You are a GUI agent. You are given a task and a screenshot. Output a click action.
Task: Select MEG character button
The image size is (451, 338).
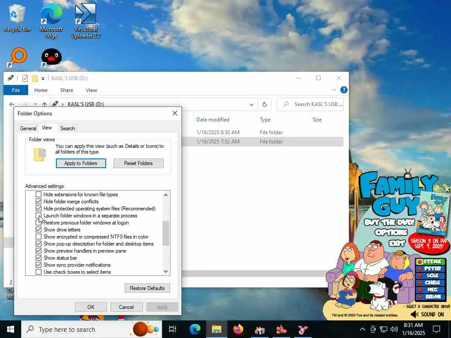tap(430, 290)
